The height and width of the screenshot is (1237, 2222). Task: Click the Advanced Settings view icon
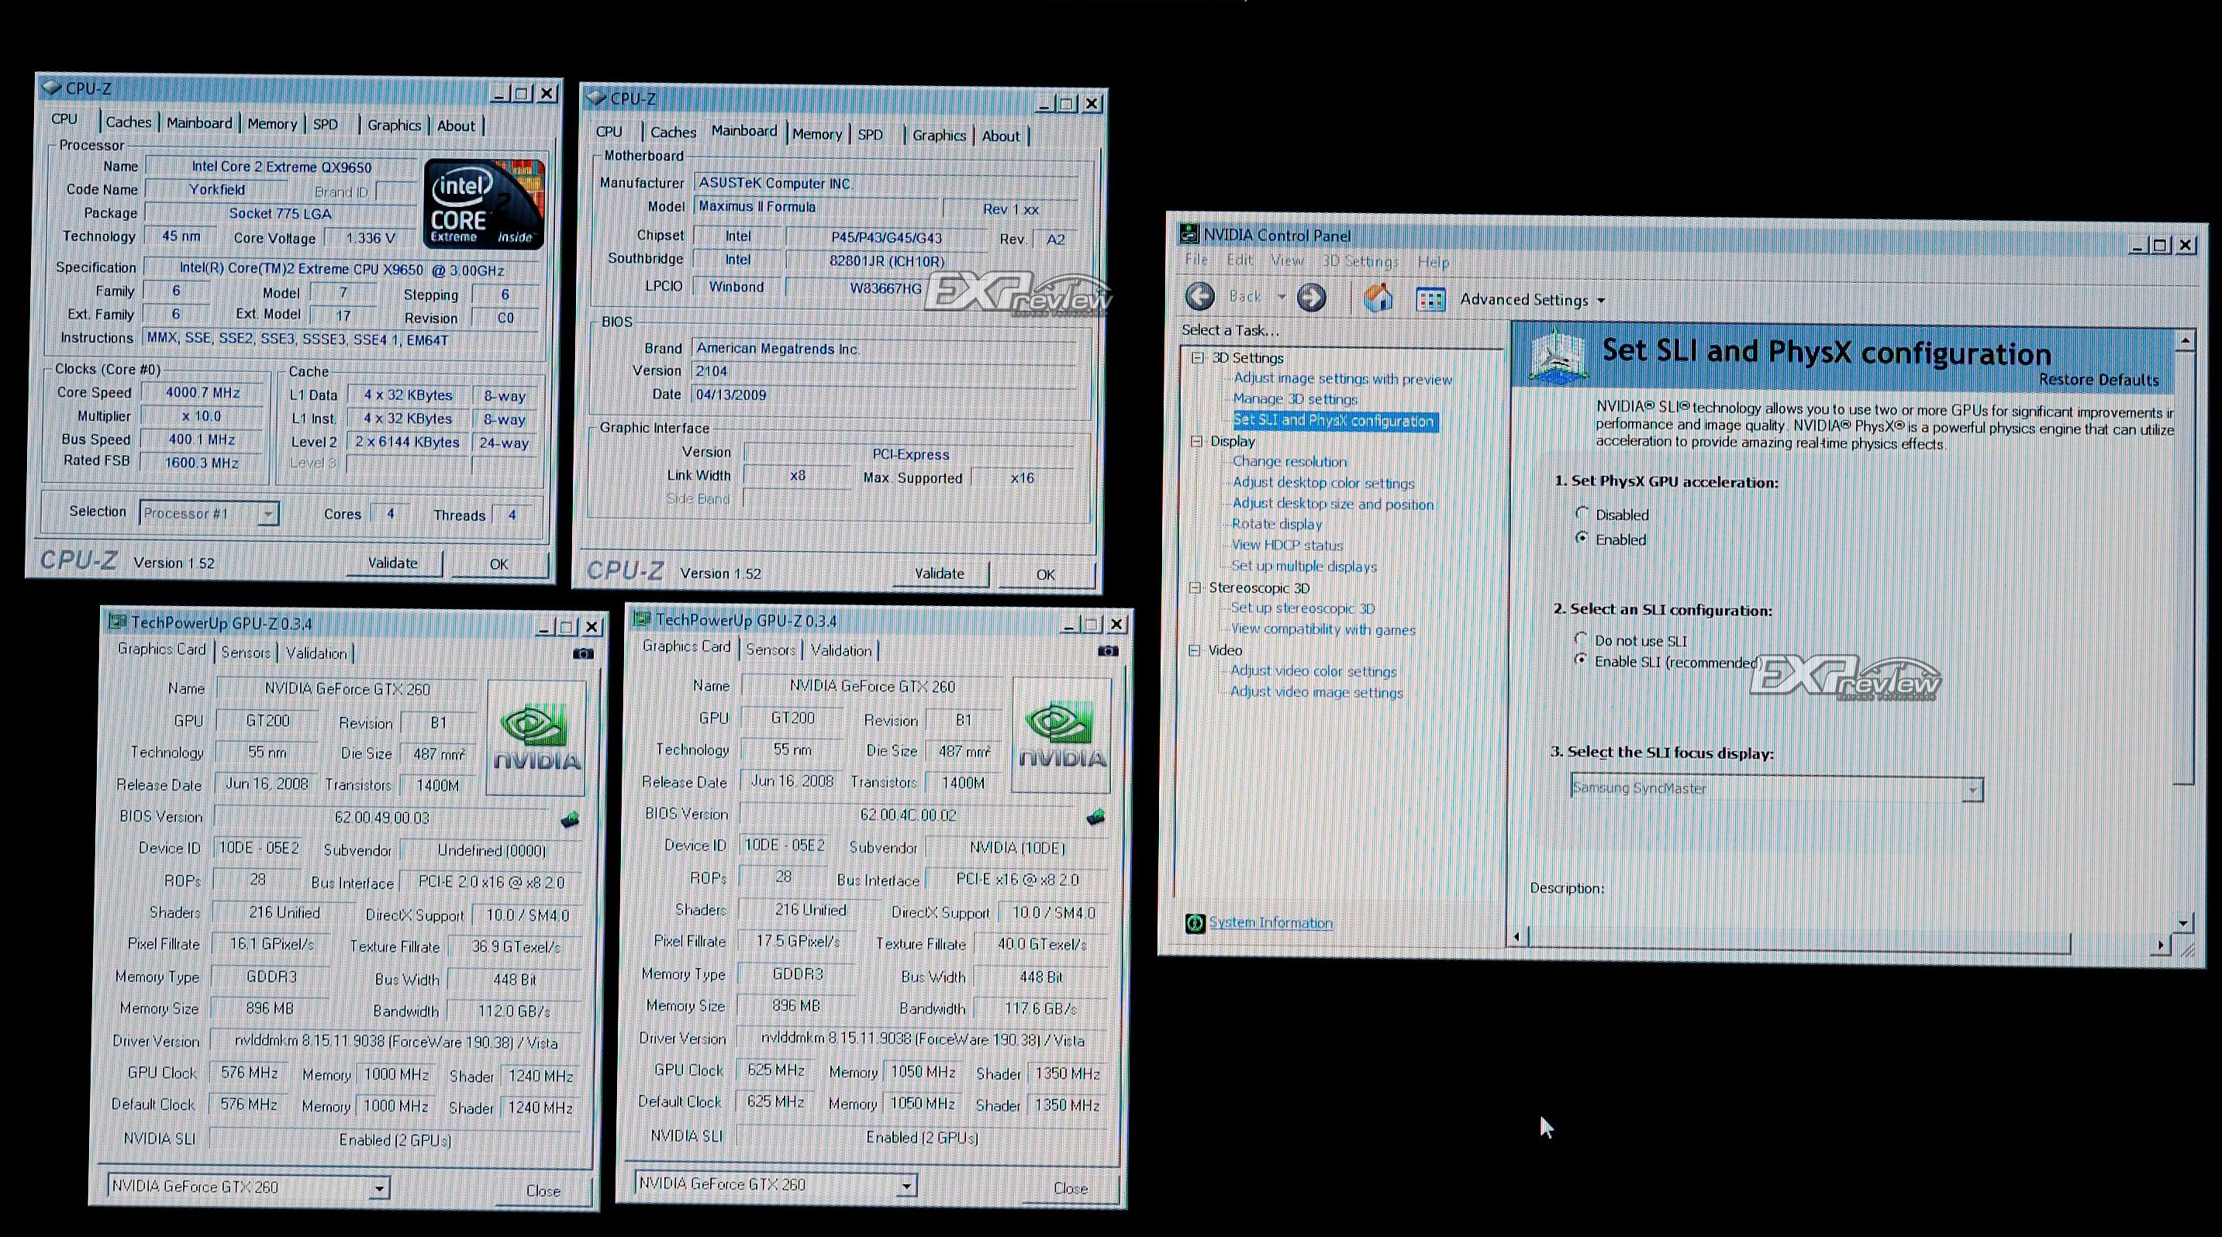[1431, 299]
